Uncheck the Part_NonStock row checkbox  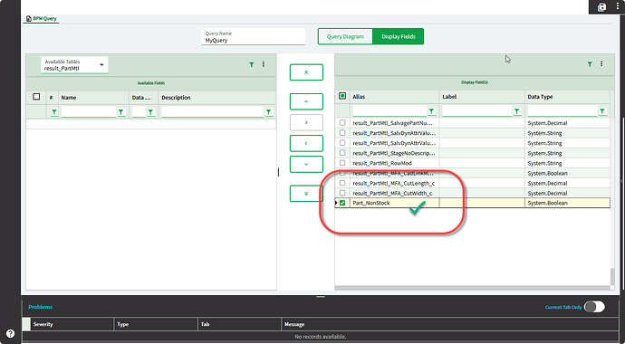point(342,203)
